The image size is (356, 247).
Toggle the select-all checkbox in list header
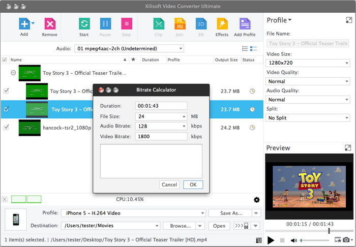tap(5, 59)
